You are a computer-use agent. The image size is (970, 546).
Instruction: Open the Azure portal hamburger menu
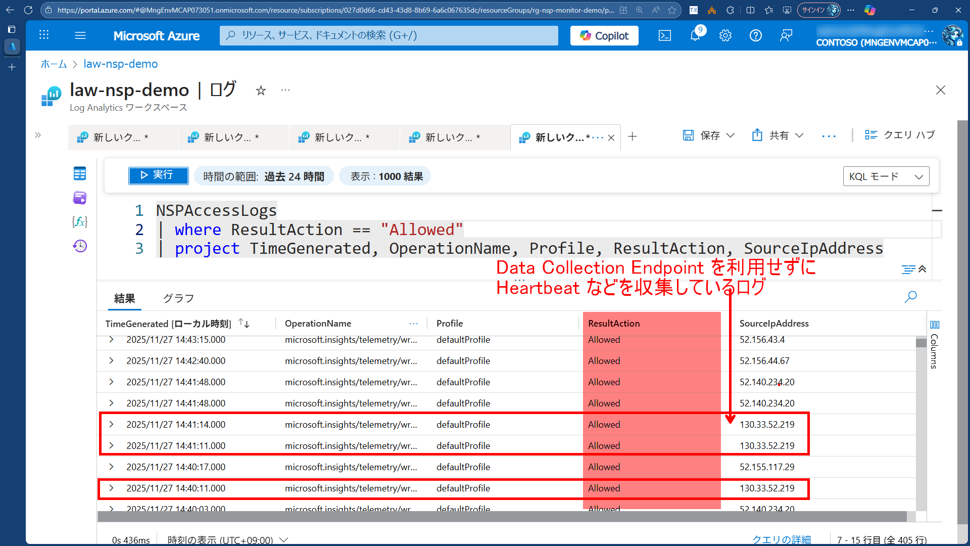(80, 35)
